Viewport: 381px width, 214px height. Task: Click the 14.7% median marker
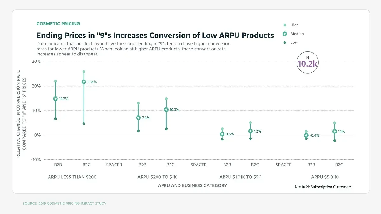coord(56,99)
